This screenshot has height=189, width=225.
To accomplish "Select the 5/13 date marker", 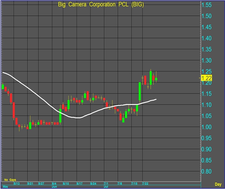I will [16, 183].
